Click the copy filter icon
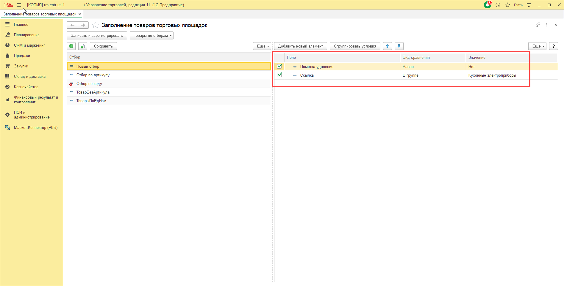Image resolution: width=564 pixels, height=286 pixels. [x=82, y=46]
